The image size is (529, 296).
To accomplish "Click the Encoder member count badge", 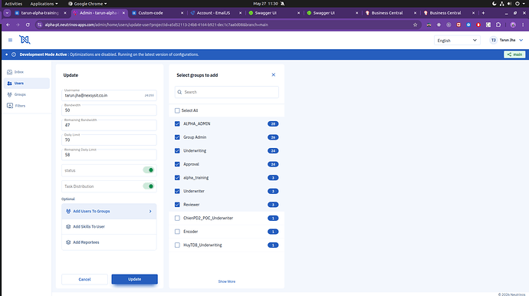I will 273,232.
